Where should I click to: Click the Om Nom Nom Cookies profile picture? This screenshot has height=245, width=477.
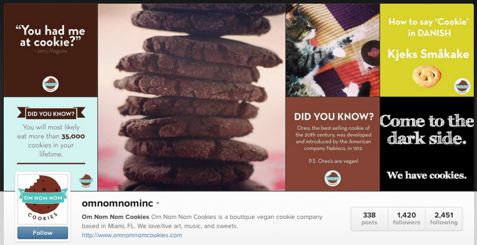42,199
